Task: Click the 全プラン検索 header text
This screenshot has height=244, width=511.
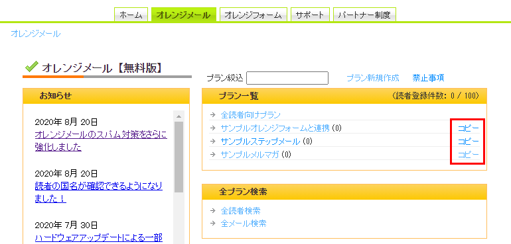Action: (243, 192)
